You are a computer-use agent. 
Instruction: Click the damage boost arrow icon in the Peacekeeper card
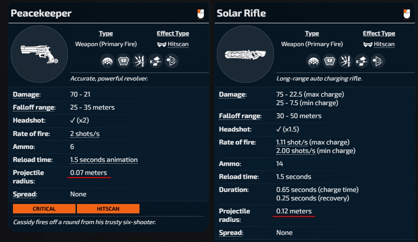point(156,61)
